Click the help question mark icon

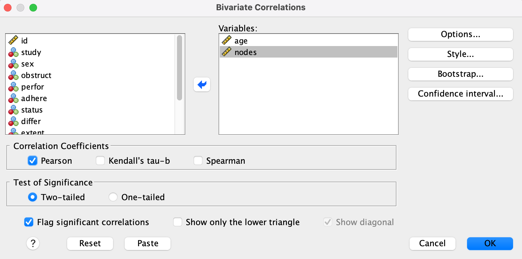33,243
